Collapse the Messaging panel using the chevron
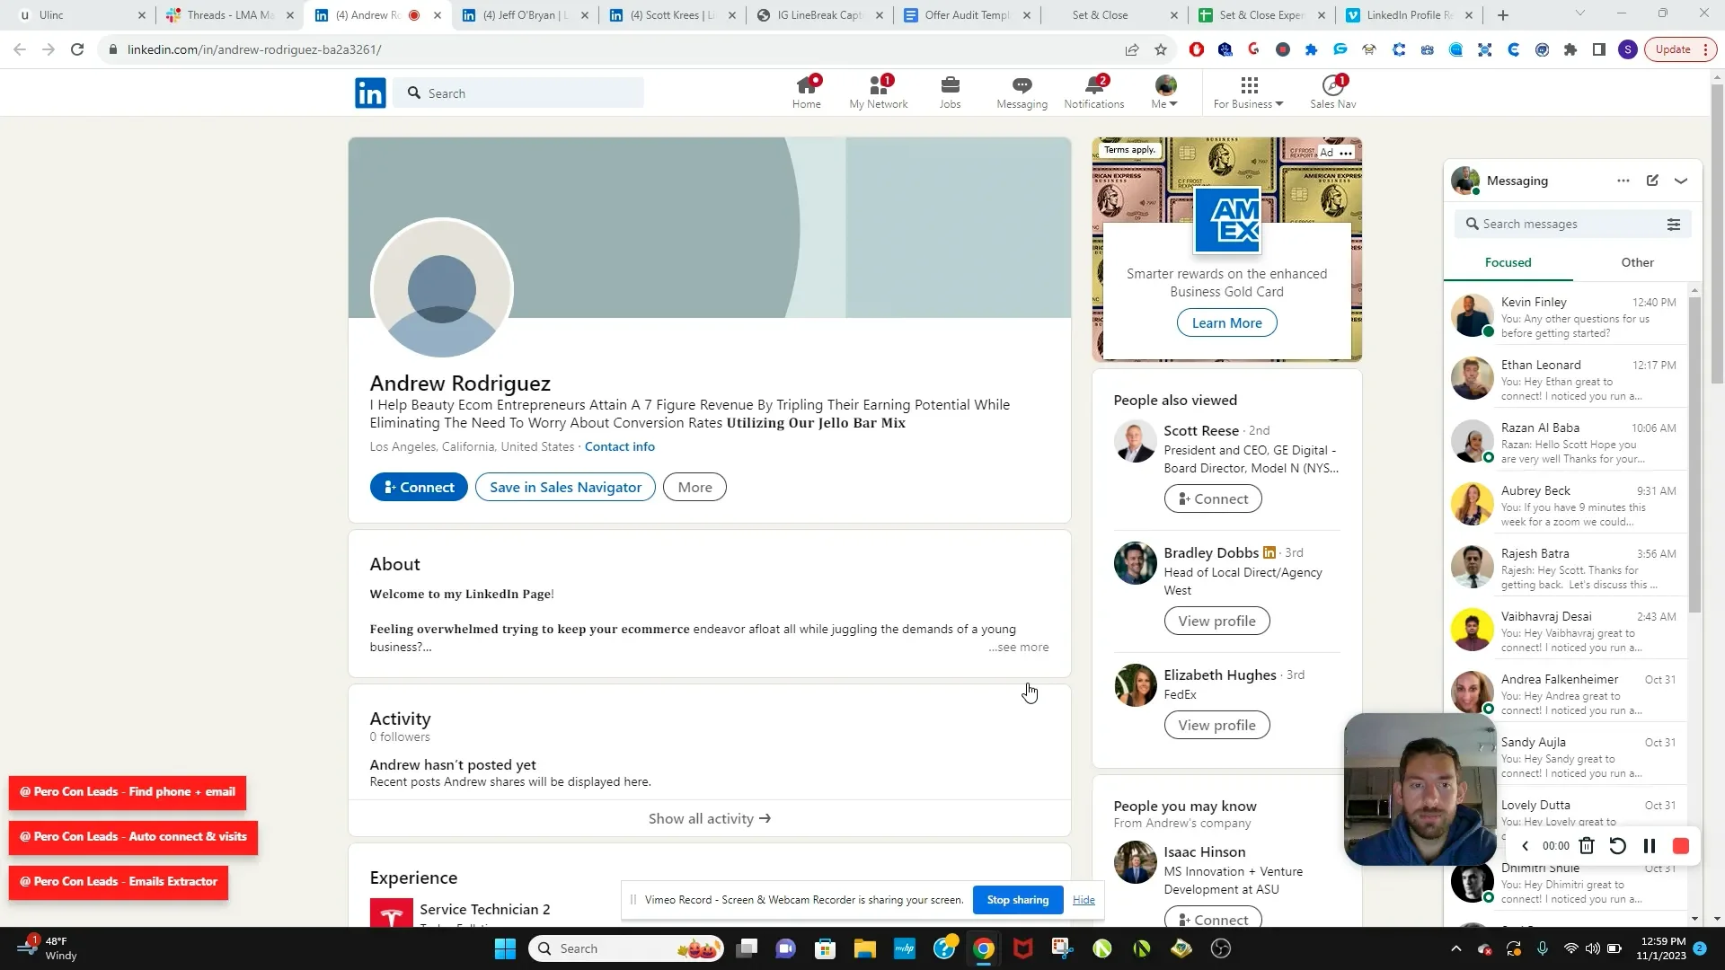 coord(1681,181)
